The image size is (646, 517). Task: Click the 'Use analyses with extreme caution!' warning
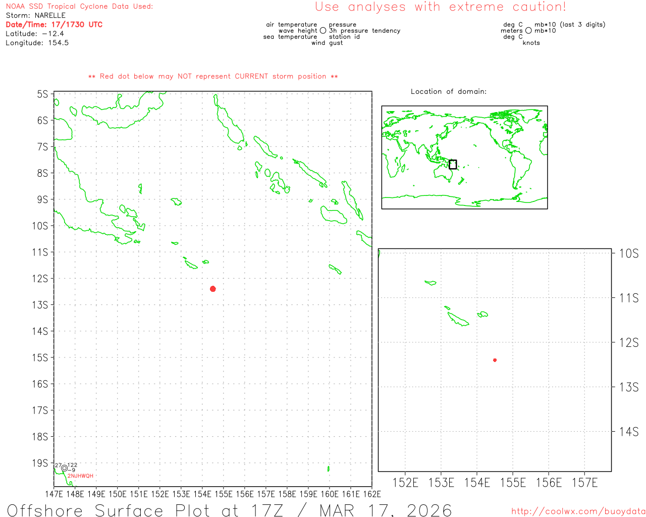[440, 7]
